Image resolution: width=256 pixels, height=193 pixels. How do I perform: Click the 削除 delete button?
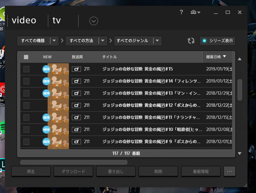(158, 171)
